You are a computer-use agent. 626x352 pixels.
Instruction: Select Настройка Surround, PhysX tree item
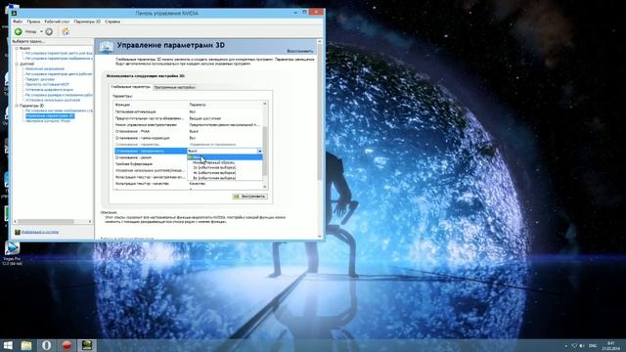coord(48,121)
